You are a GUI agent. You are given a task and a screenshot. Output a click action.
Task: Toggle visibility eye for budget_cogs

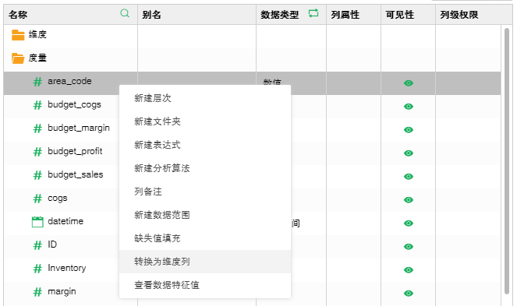point(409,107)
